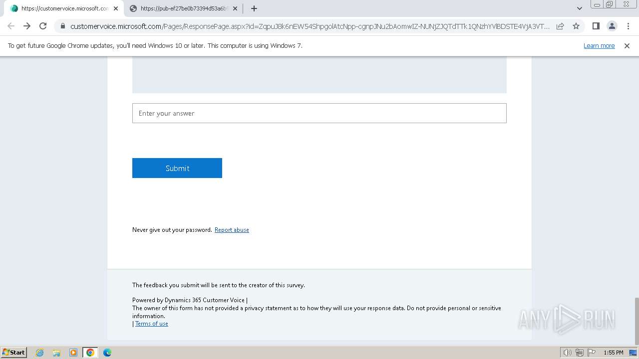Click the page vertical scrollbar thumb
The width and height of the screenshot is (639, 359).
(637, 320)
